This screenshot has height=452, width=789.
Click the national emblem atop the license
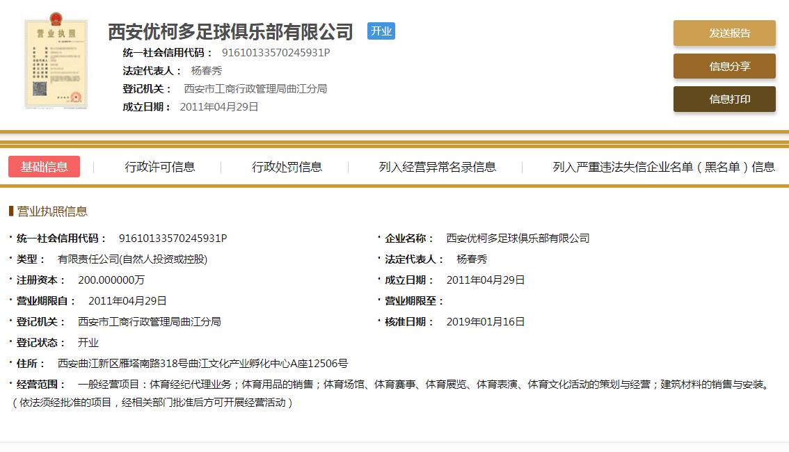tap(54, 20)
